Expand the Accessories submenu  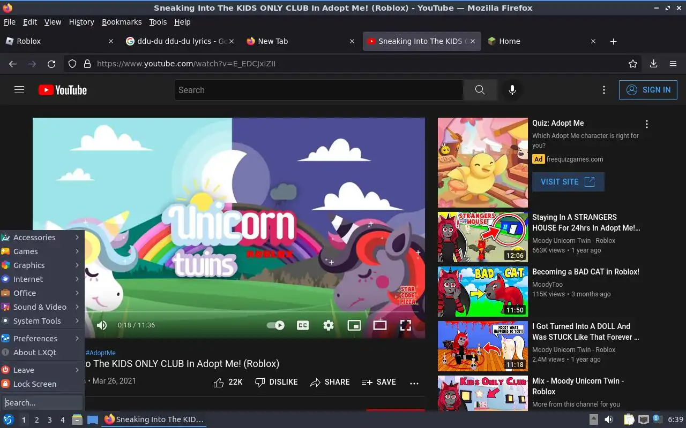point(41,238)
